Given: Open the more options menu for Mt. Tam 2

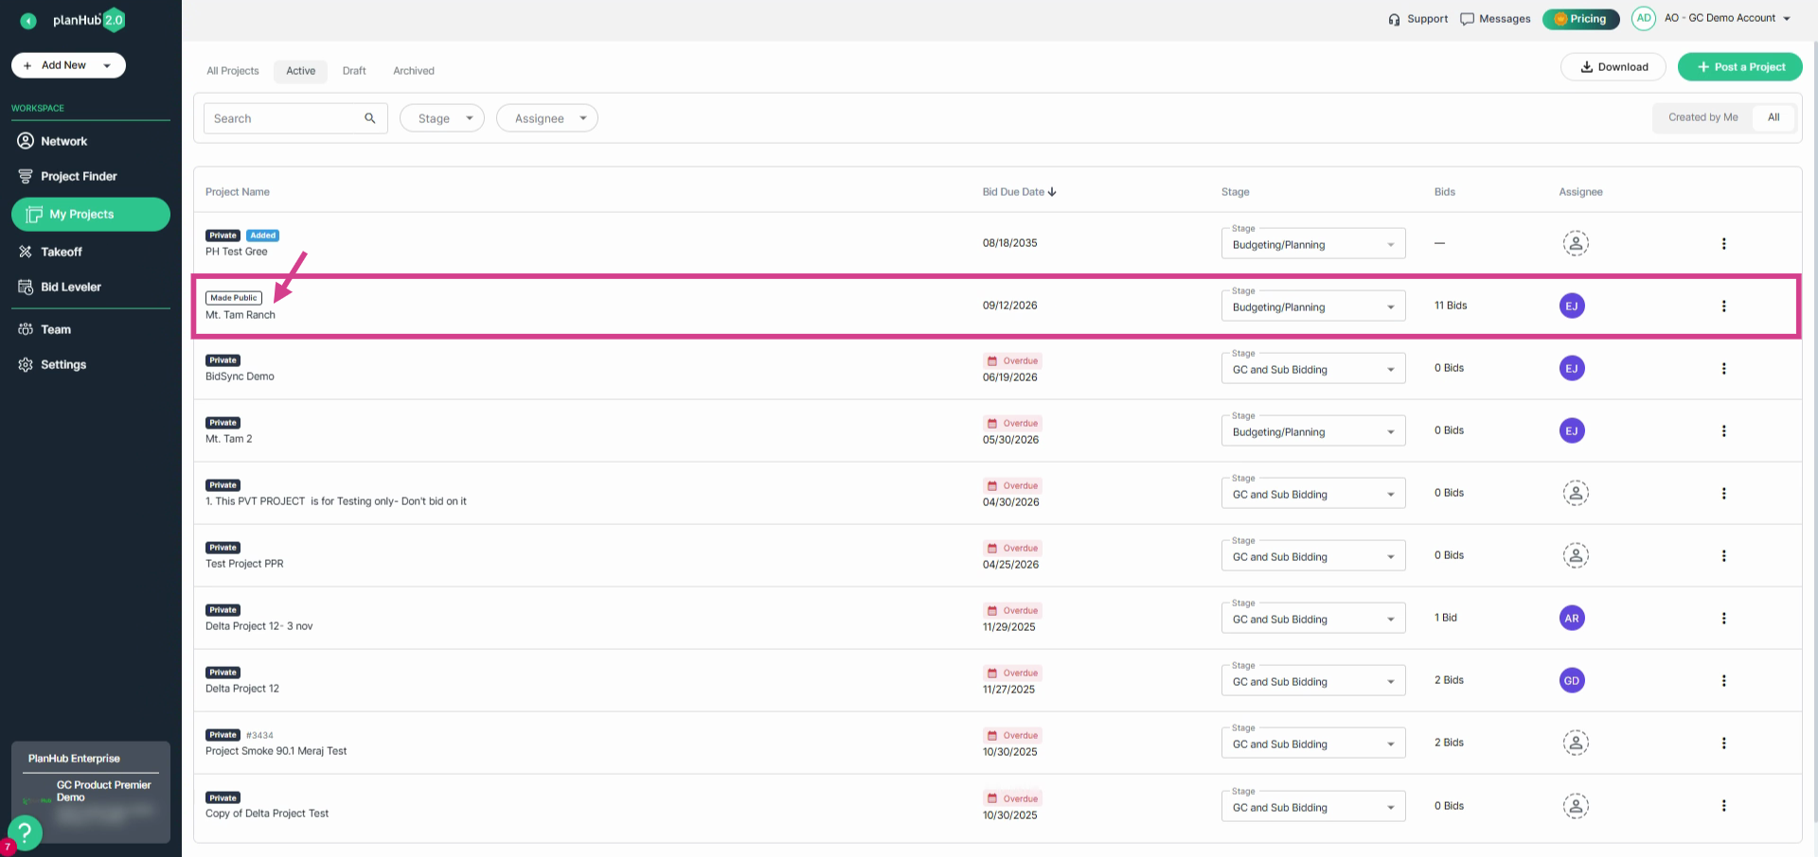Looking at the screenshot, I should (1723, 430).
